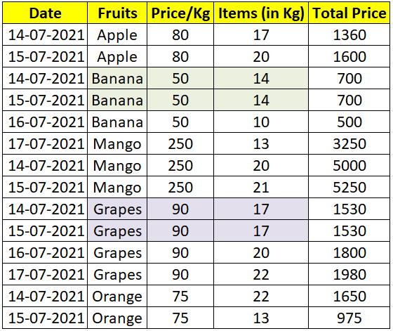
Task: Select the Total Price header cell
Action: tap(349, 13)
